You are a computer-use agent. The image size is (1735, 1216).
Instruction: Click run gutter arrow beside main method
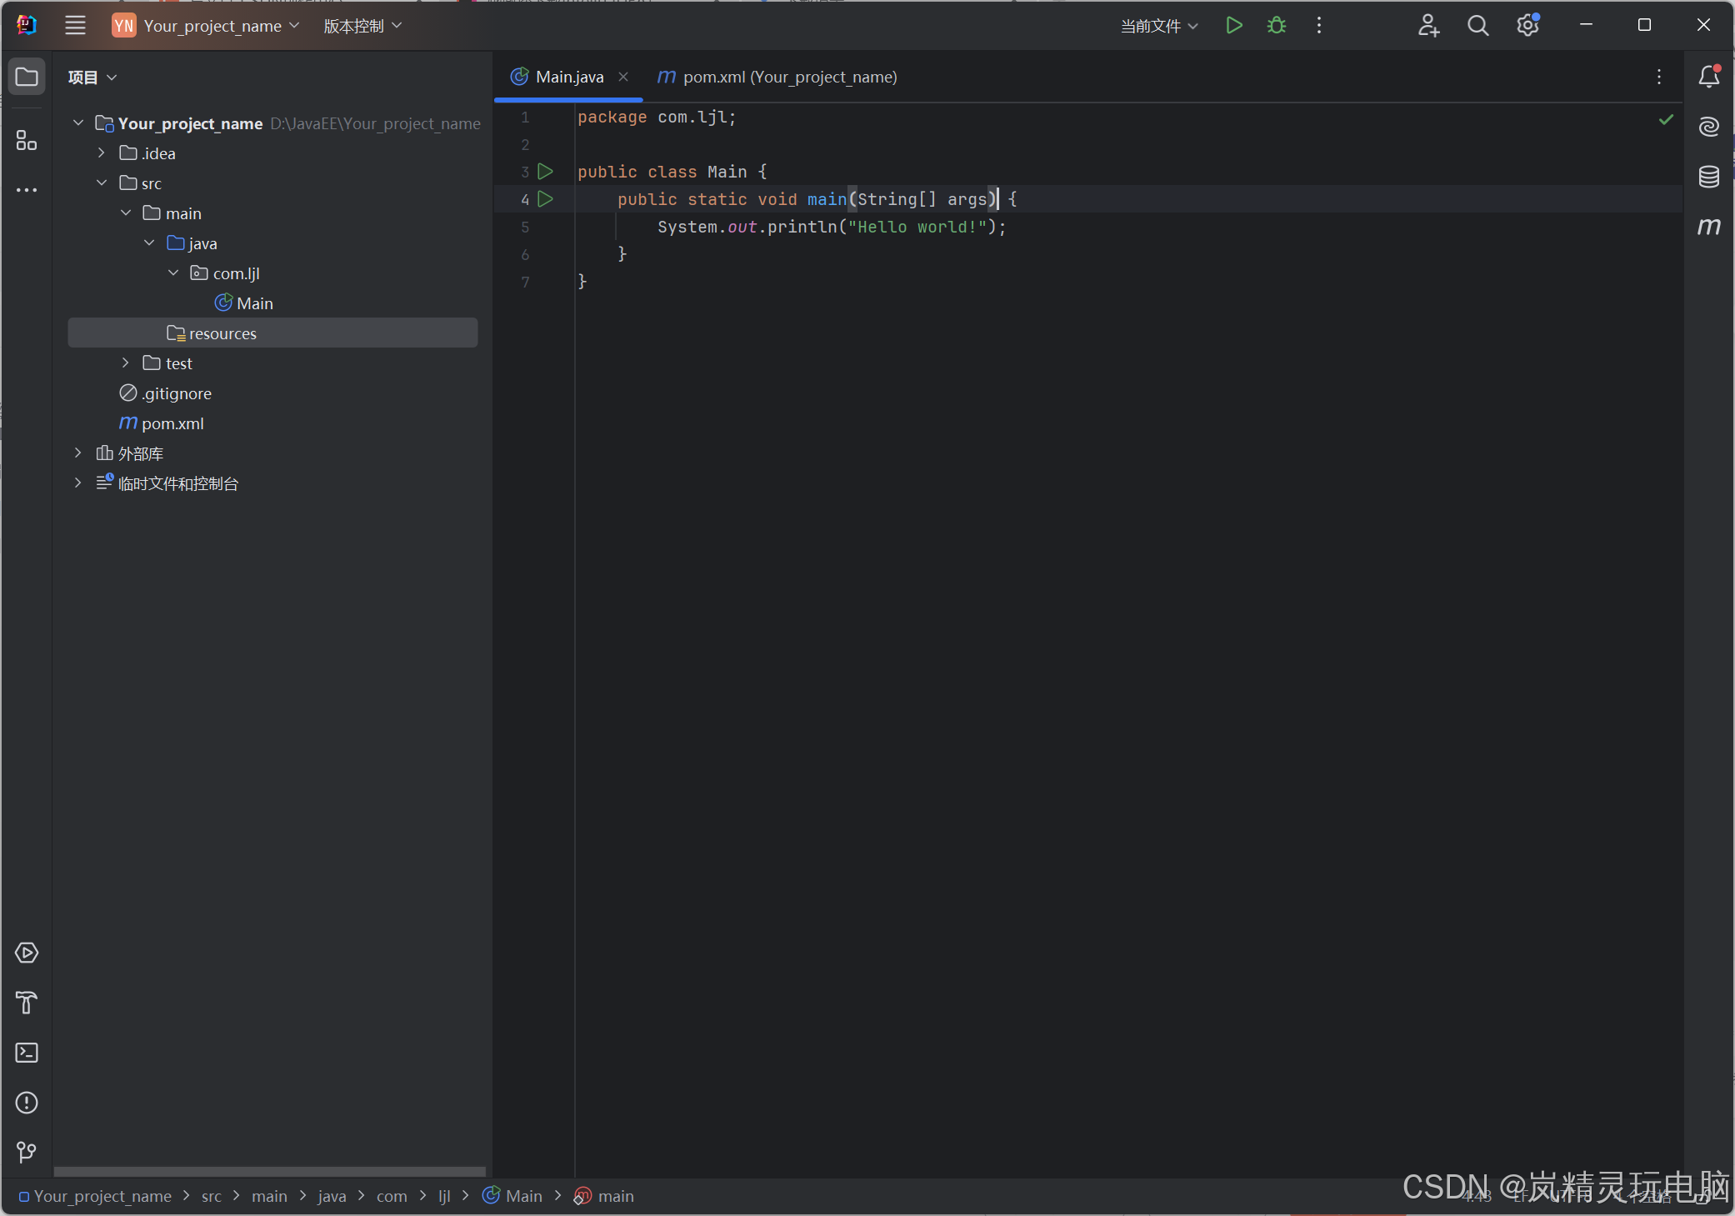[546, 199]
